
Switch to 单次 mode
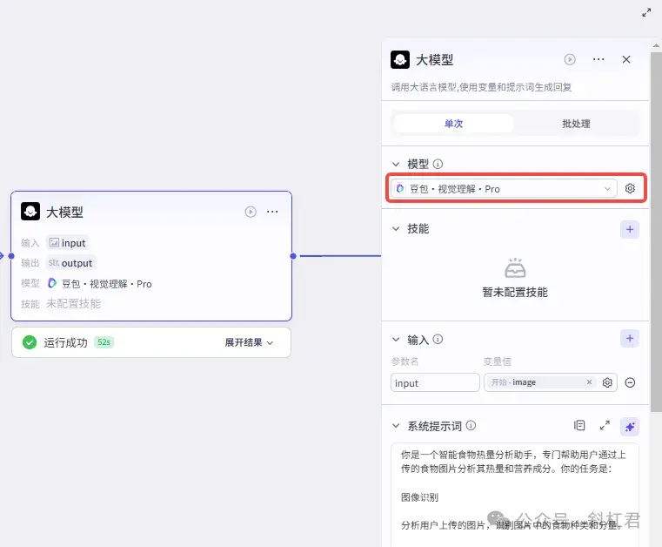[x=453, y=124]
